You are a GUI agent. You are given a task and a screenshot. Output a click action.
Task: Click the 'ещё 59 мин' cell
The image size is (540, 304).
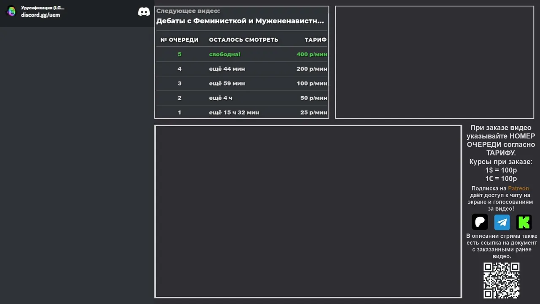[227, 83]
